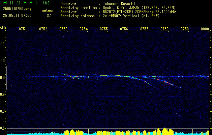Click the 0759 time marker
This screenshot has height=135, width=212.
(x=185, y=29)
